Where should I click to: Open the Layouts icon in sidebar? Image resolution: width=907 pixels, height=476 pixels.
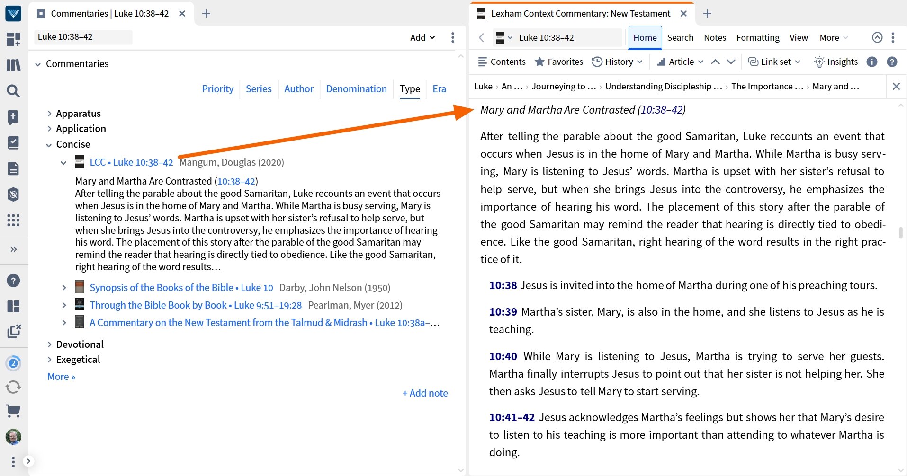tap(13, 306)
